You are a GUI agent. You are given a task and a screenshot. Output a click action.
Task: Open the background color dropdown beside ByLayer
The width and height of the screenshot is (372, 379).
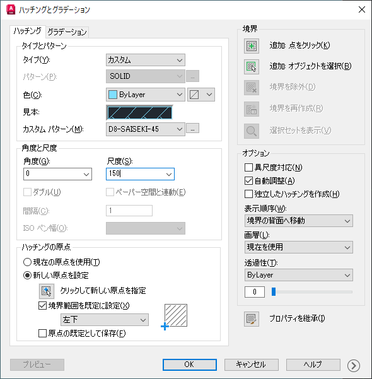[201, 95]
